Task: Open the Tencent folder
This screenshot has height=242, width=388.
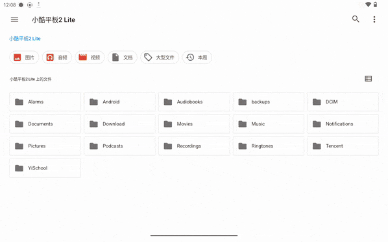Action: pos(343,146)
